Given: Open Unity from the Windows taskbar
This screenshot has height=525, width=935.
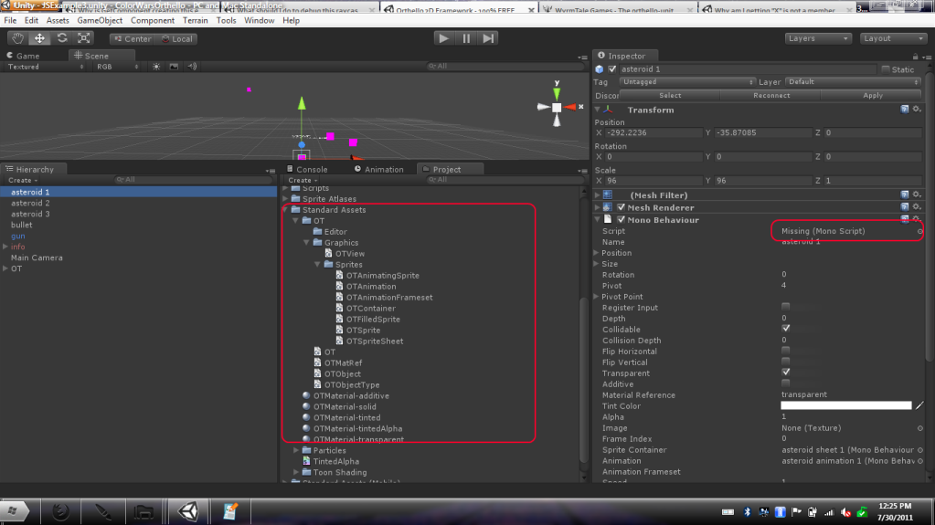Looking at the screenshot, I should [x=188, y=510].
